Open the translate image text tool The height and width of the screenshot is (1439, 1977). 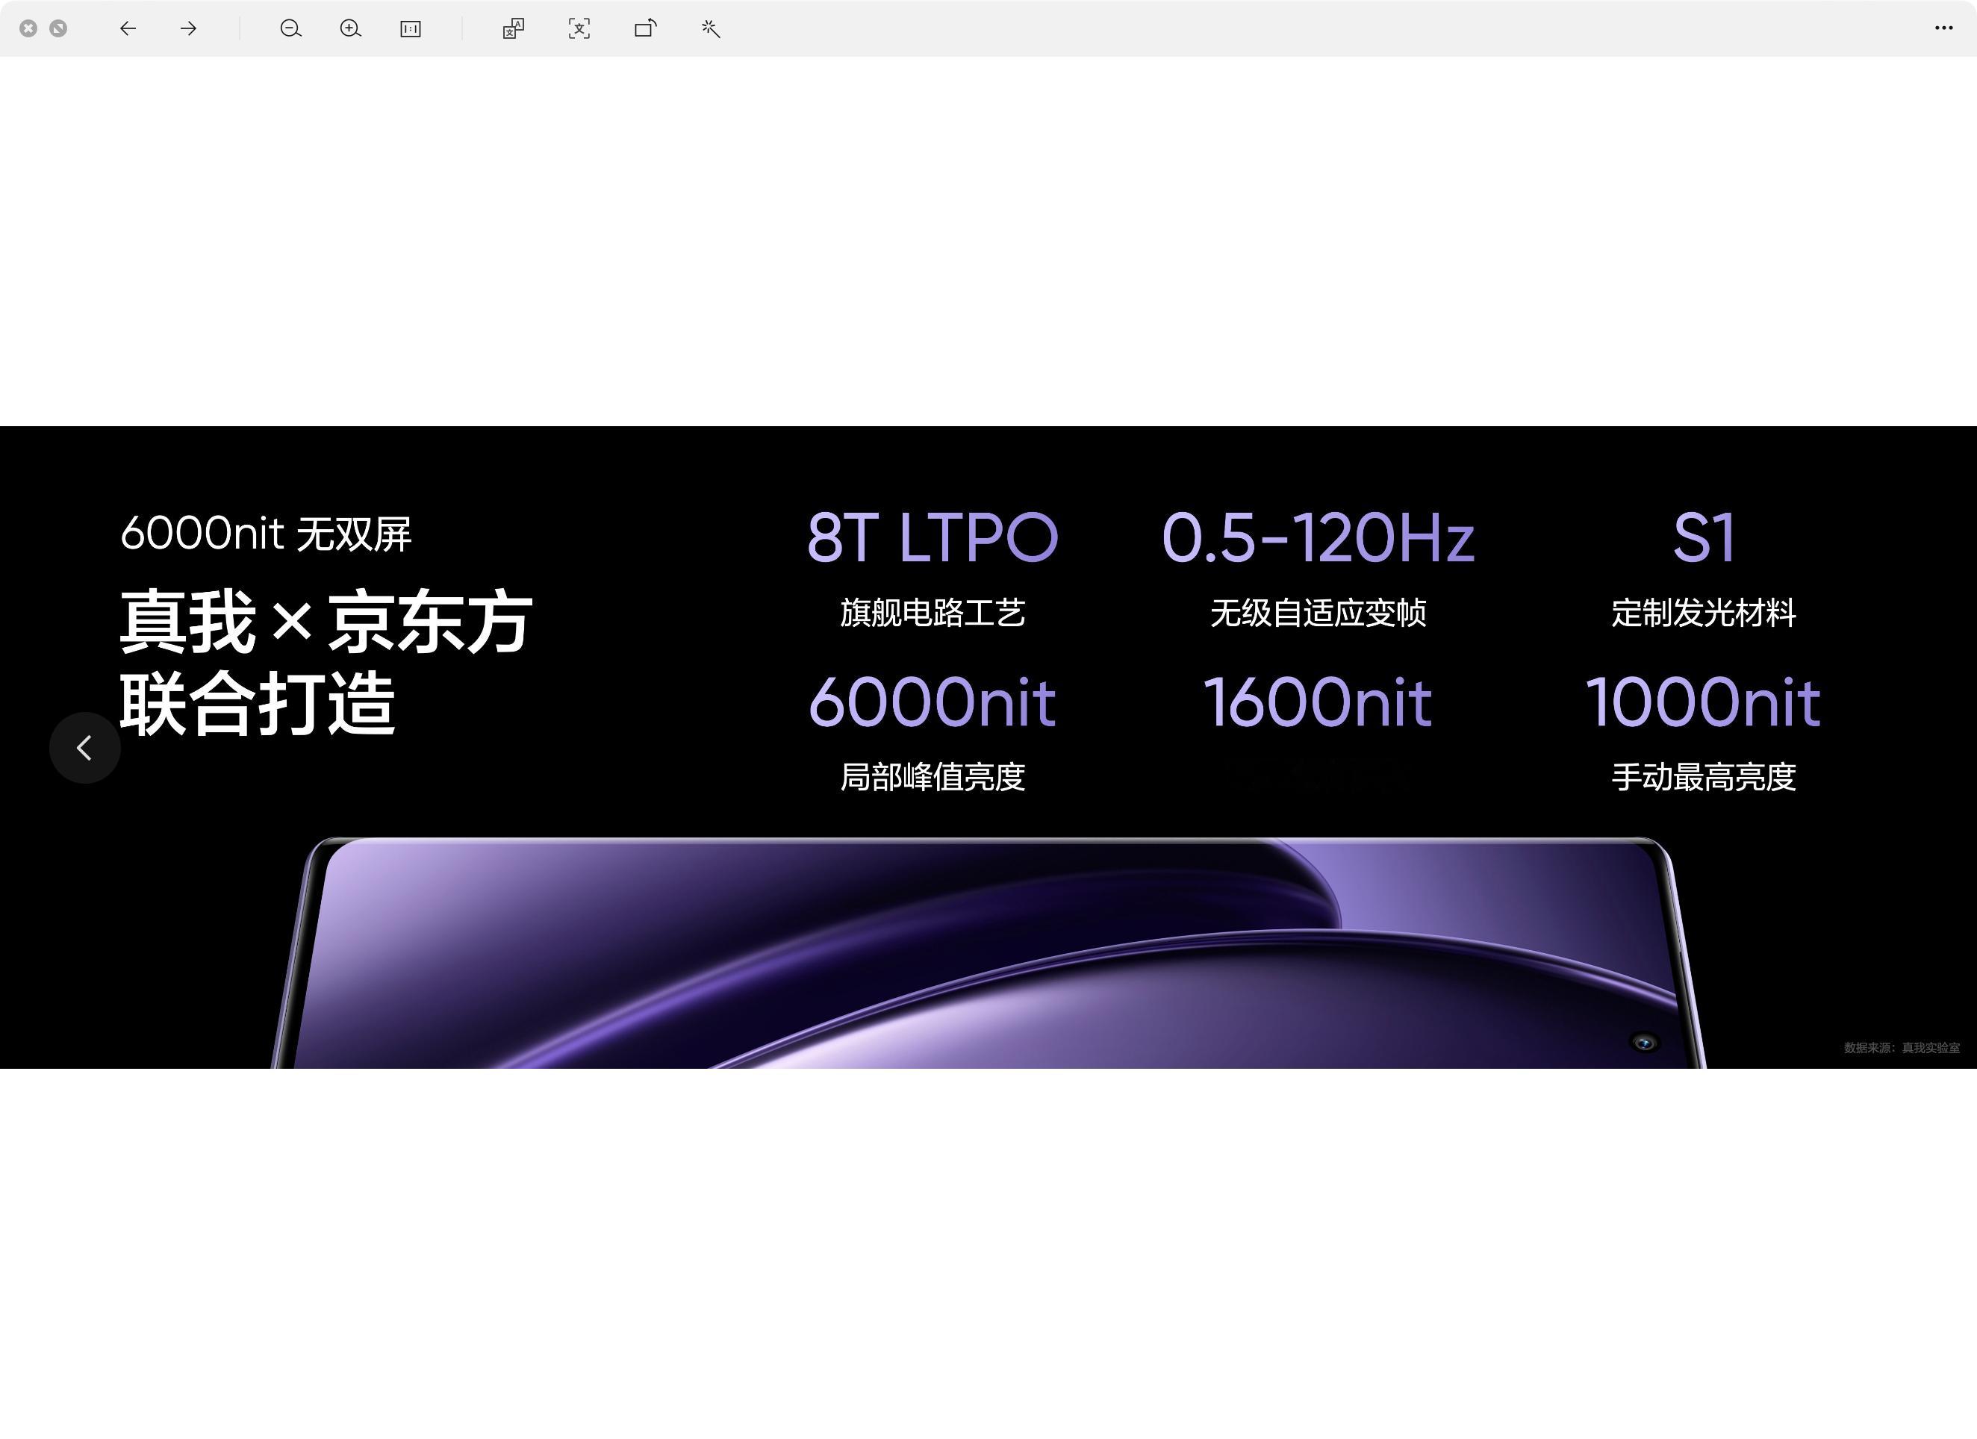(x=514, y=29)
